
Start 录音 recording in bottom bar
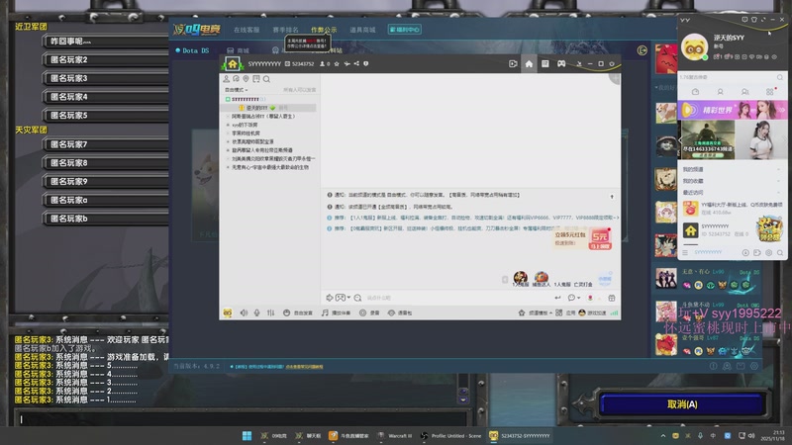coord(368,312)
